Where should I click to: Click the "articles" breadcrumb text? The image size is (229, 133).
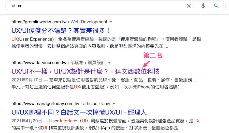(x=90, y=104)
